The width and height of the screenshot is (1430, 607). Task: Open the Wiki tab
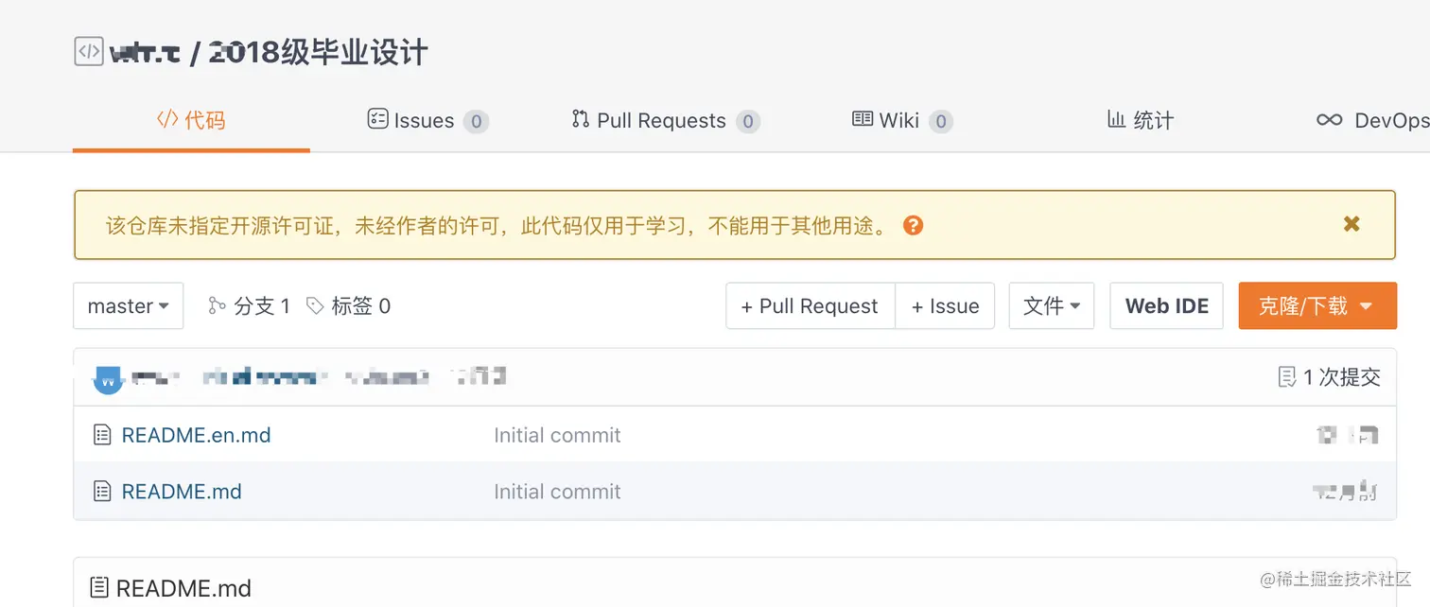[900, 121]
